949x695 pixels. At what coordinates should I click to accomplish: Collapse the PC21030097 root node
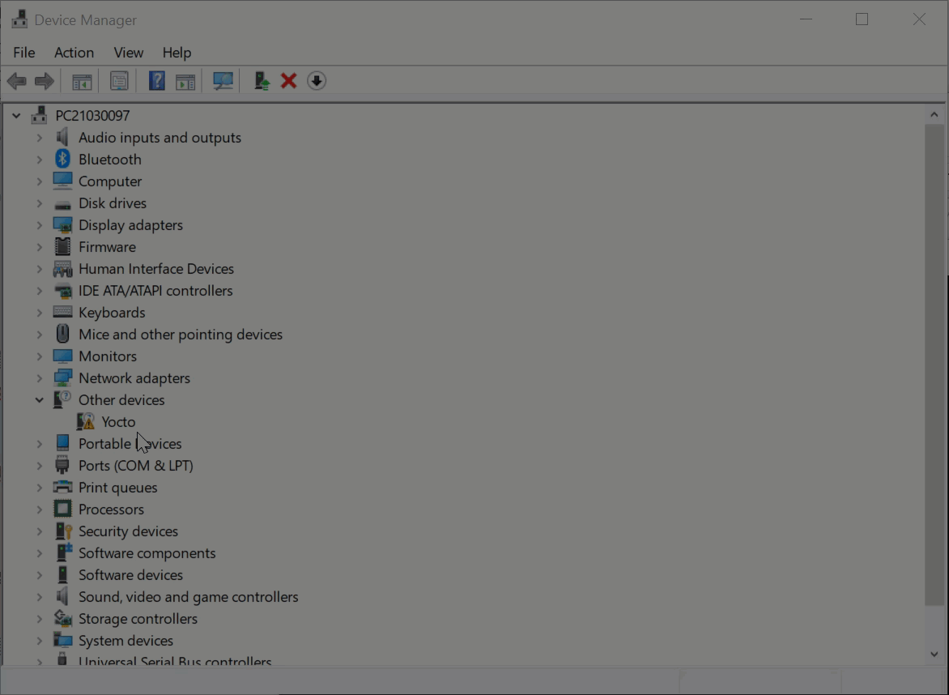click(16, 116)
